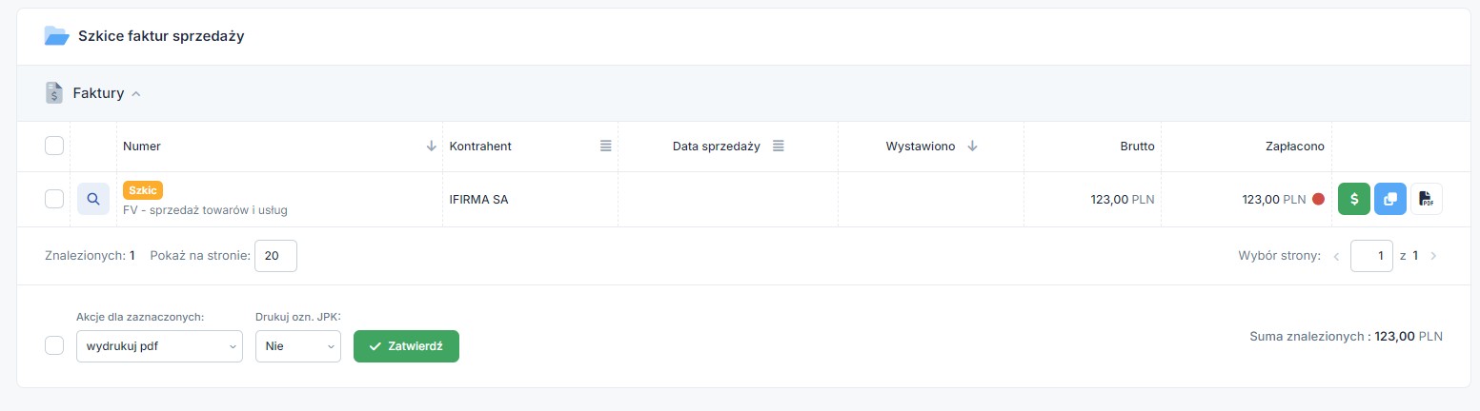Click the green dollar payment icon
Image resolution: width=1480 pixels, height=411 pixels.
tap(1354, 199)
